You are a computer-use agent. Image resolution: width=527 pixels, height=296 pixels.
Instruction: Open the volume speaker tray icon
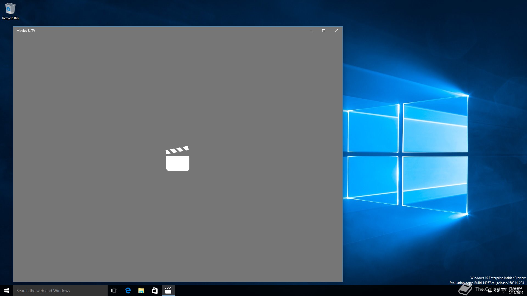point(496,291)
